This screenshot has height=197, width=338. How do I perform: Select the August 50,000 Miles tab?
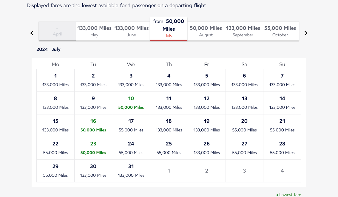pyautogui.click(x=206, y=31)
